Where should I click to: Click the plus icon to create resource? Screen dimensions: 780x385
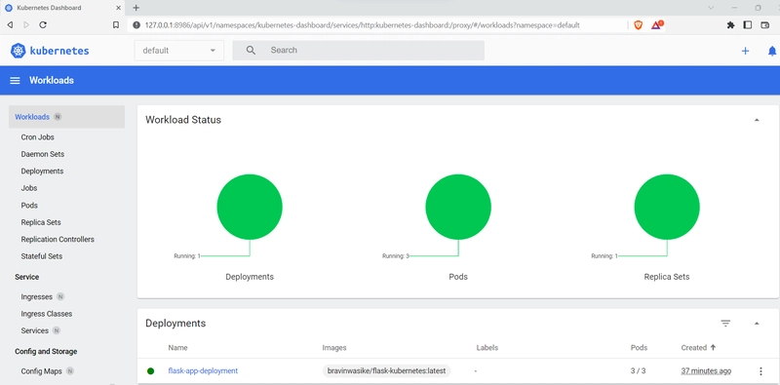[745, 51]
